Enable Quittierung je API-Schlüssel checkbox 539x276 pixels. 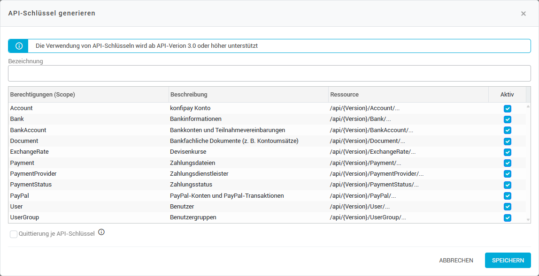click(14, 234)
